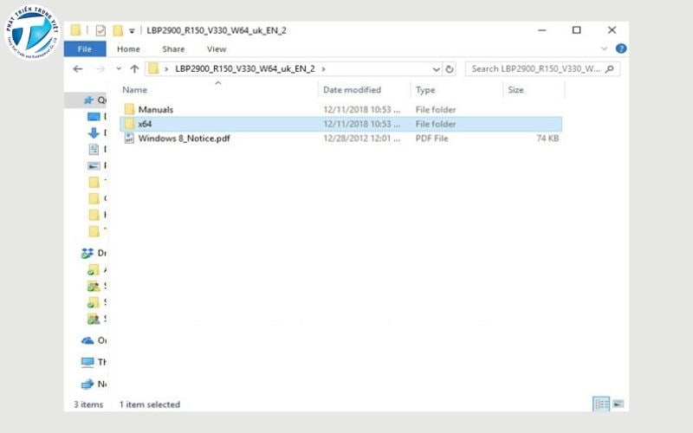Select OneDrive cloud icon in the sidebar
Viewport: 693px width, 433px height.
[x=87, y=340]
